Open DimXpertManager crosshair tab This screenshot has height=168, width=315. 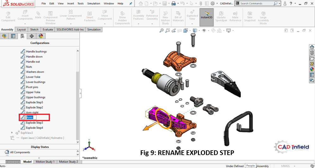click(32, 36)
